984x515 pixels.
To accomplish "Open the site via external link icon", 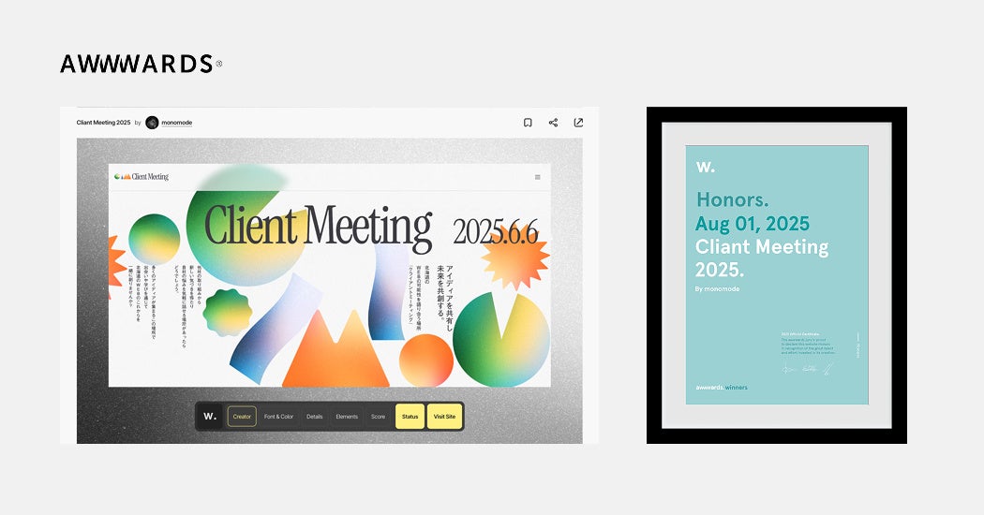I will [x=578, y=123].
